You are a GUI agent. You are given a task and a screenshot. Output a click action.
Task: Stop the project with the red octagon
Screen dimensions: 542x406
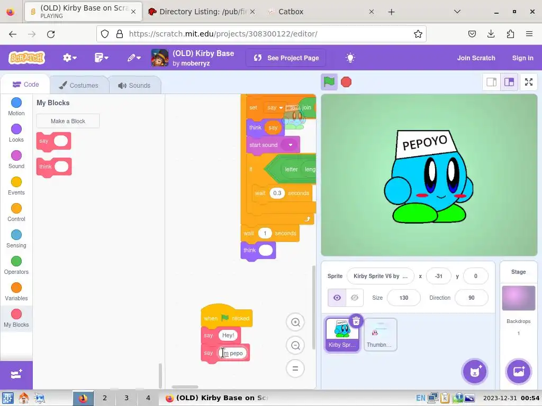click(346, 82)
